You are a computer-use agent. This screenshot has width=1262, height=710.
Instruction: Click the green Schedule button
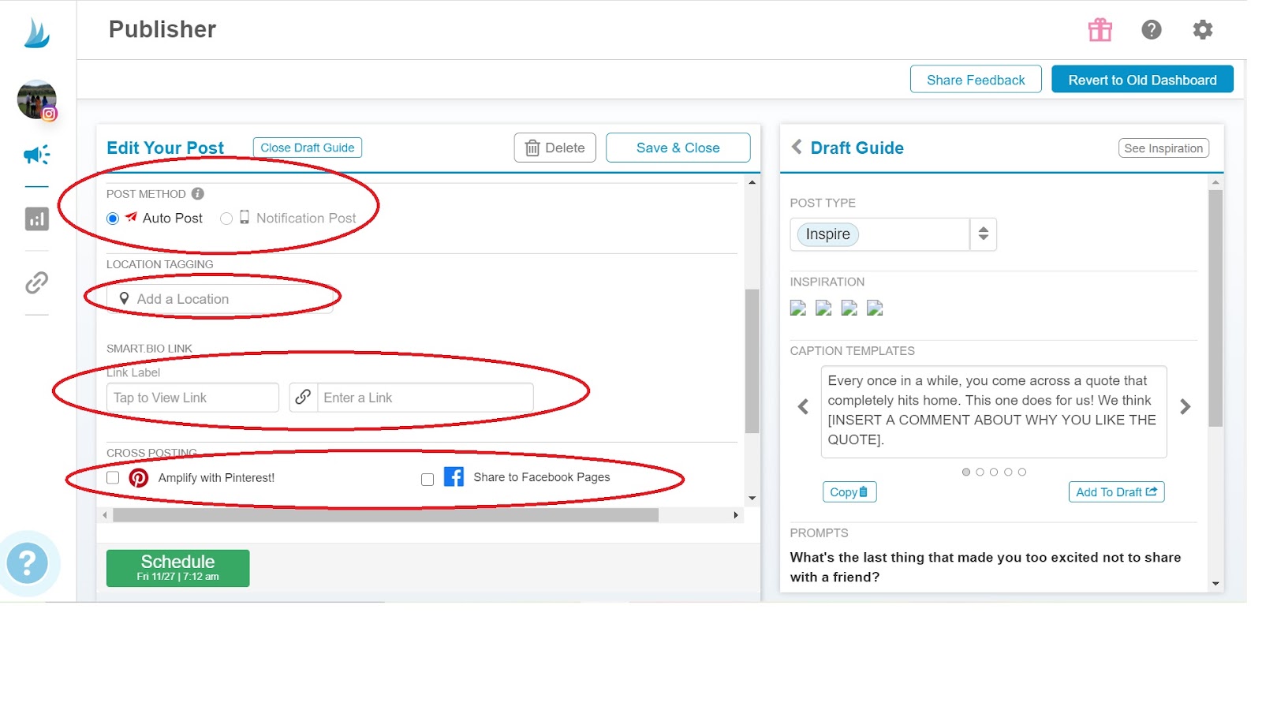(x=178, y=568)
